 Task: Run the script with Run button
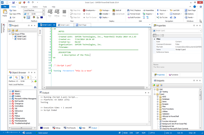pos(50,13)
